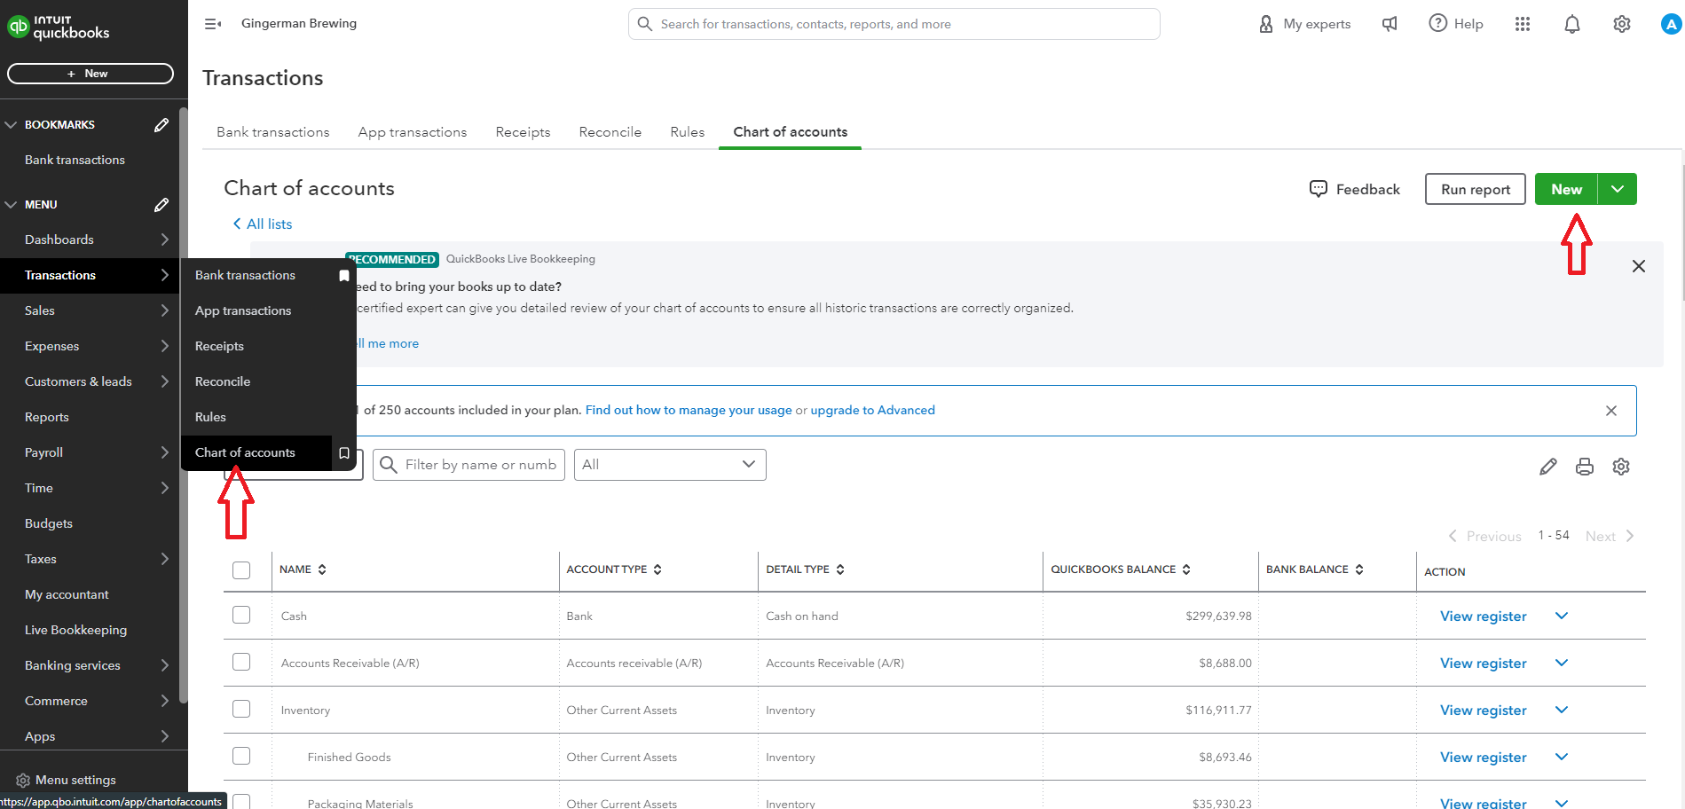The image size is (1685, 809).
Task: Switch to Bank transactions tab
Action: (x=273, y=132)
